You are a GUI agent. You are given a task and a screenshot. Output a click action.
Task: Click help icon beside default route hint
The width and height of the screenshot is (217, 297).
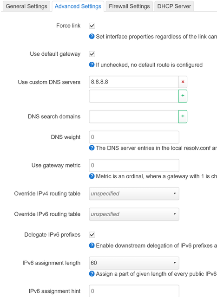[92, 65]
